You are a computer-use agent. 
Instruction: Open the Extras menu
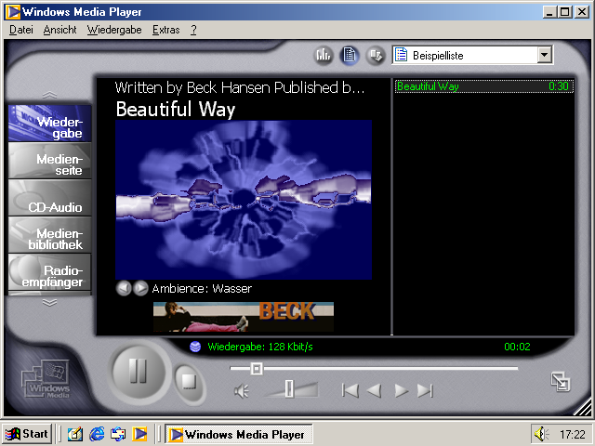[x=165, y=30]
